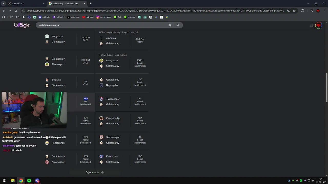The height and width of the screenshot is (184, 328).
Task: Click the Discord tray icon
Action: point(297,181)
